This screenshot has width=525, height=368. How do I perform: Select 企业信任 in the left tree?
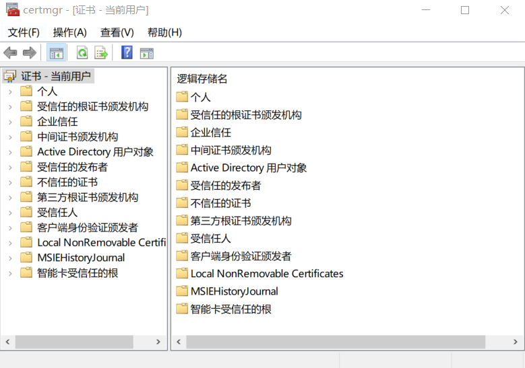coord(57,122)
